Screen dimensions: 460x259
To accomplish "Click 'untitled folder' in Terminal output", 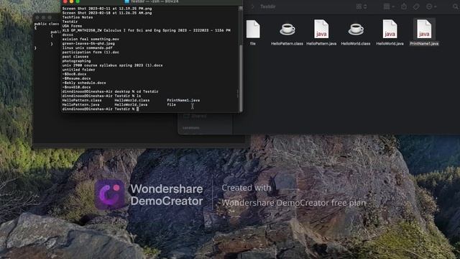I will [78, 70].
